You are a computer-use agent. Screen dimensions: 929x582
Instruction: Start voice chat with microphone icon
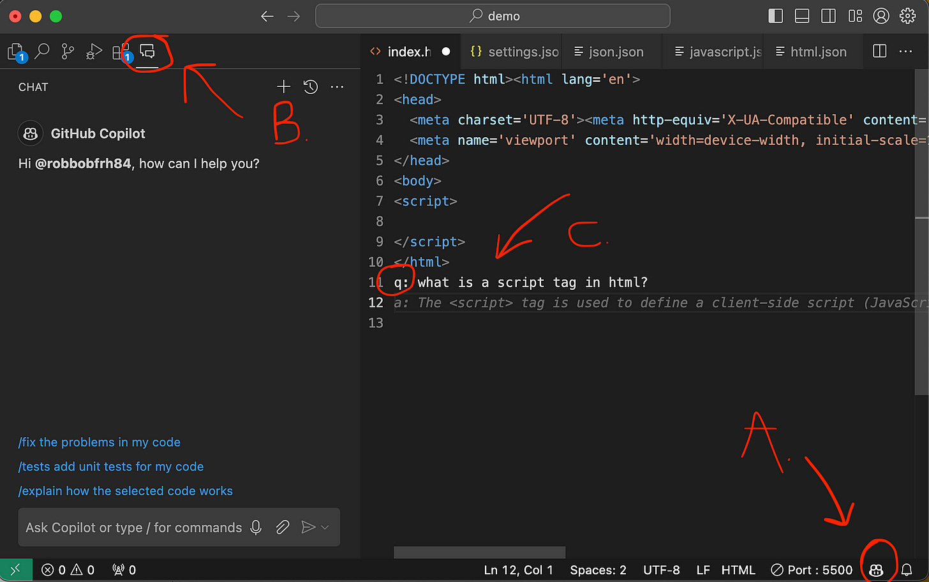pos(256,527)
